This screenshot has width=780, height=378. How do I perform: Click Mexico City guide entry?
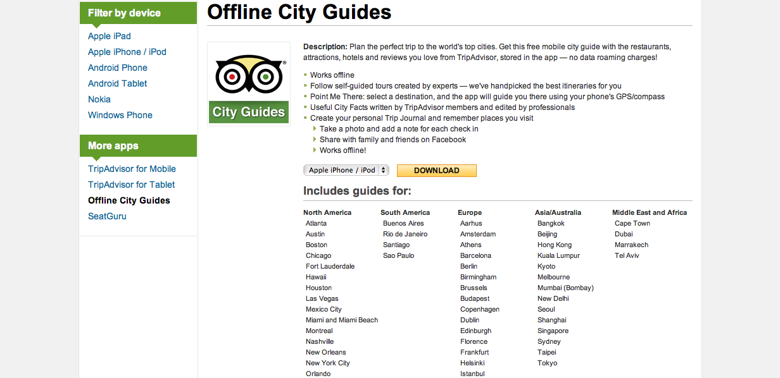[324, 309]
